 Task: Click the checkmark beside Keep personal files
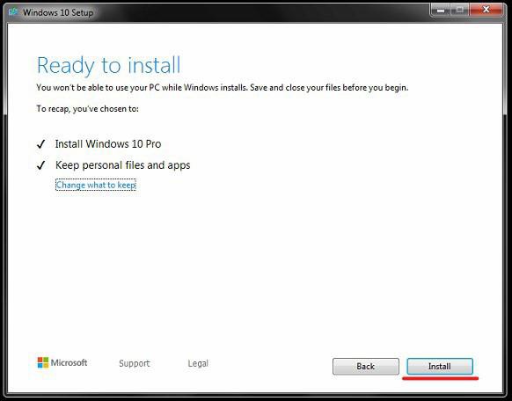[40, 165]
